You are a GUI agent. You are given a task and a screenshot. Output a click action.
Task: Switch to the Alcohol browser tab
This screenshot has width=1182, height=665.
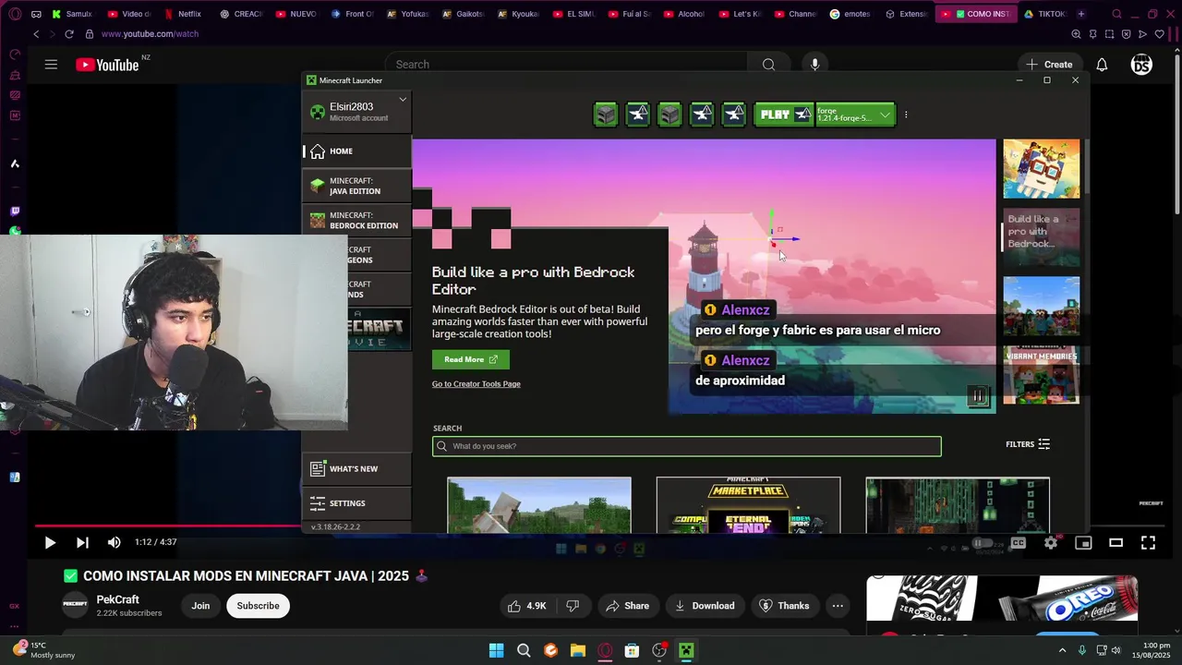684,14
